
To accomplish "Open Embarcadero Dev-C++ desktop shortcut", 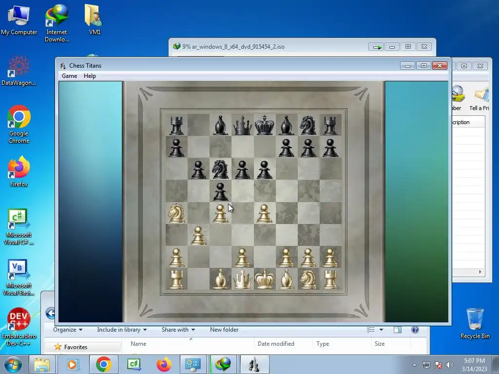I will coord(19,327).
